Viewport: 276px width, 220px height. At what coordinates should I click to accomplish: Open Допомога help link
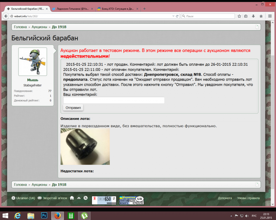225,198
